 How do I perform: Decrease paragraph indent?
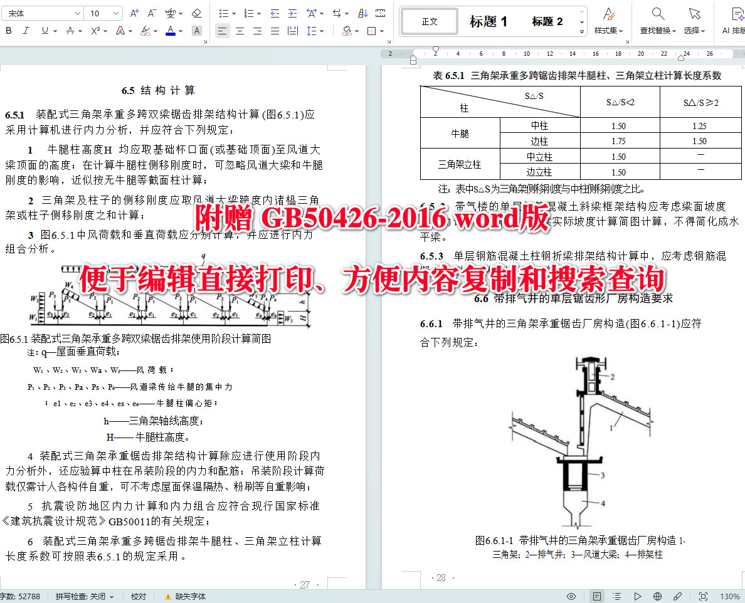pos(275,13)
